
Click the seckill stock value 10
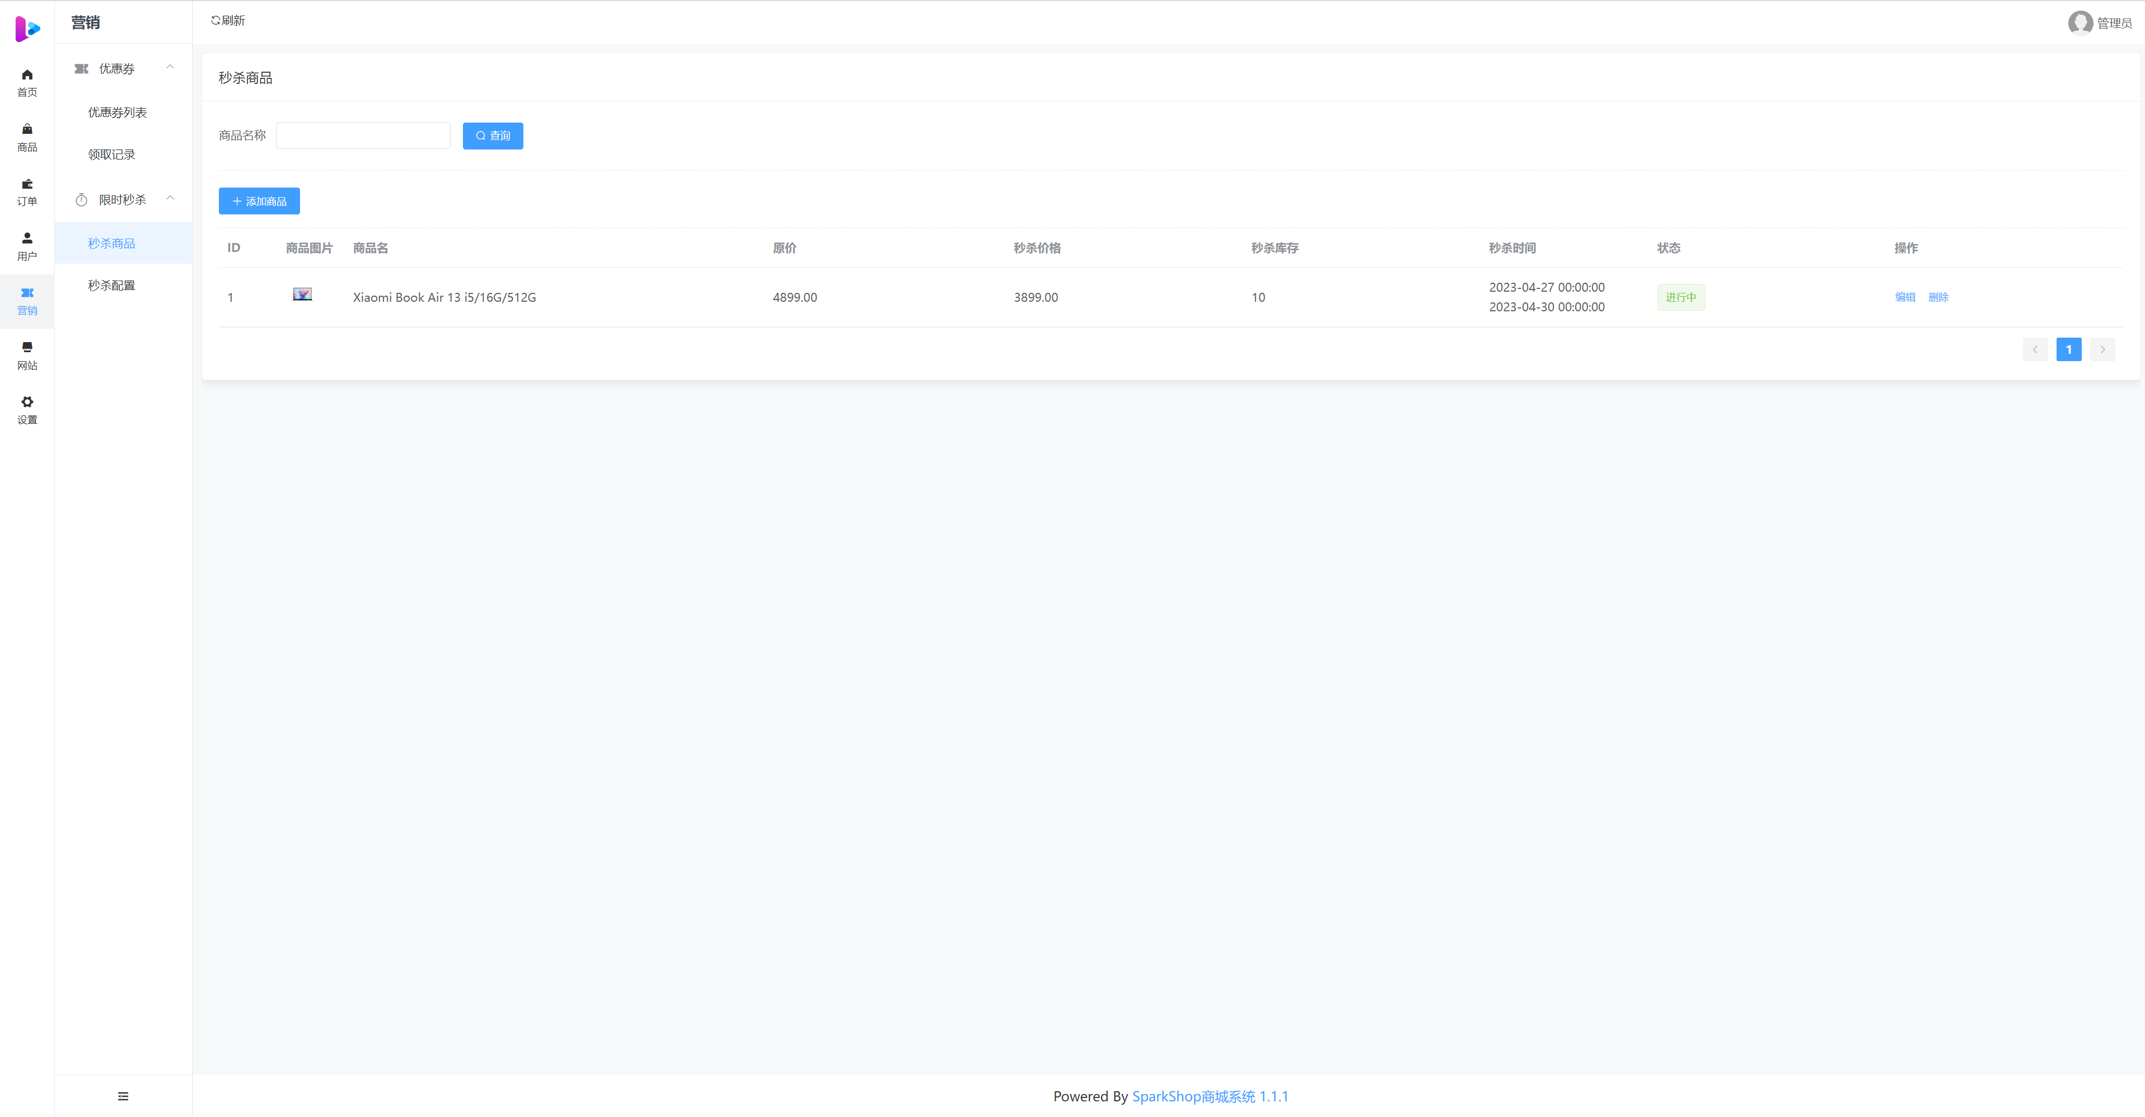pos(1258,297)
